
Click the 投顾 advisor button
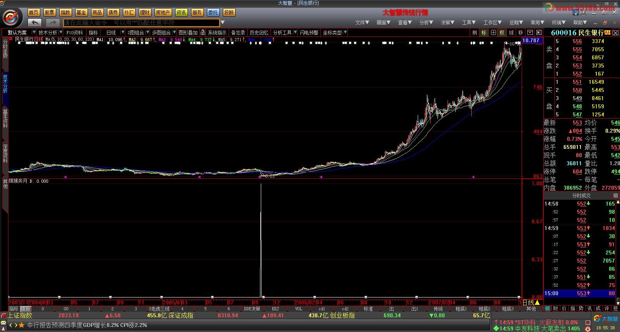tap(229, 12)
